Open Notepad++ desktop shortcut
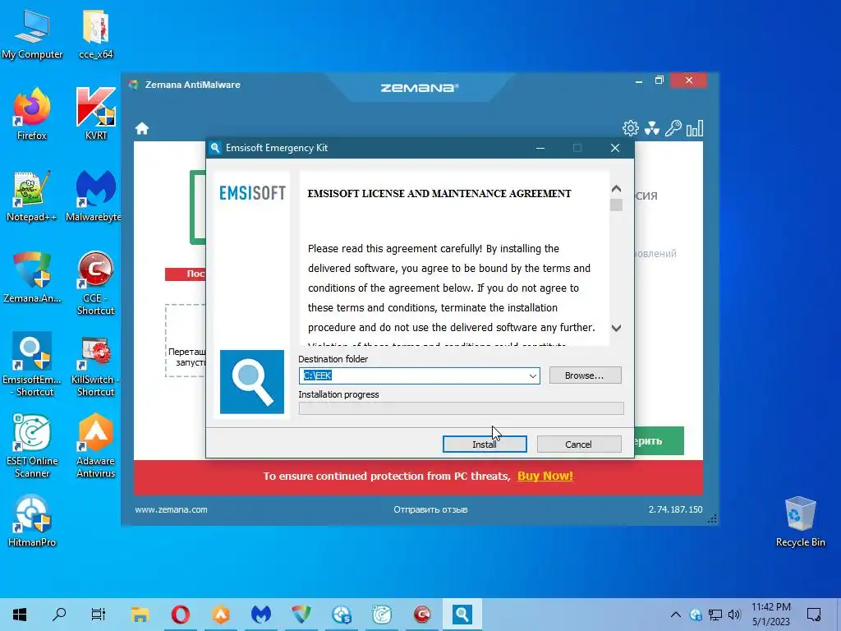This screenshot has height=631, width=841. (32, 196)
